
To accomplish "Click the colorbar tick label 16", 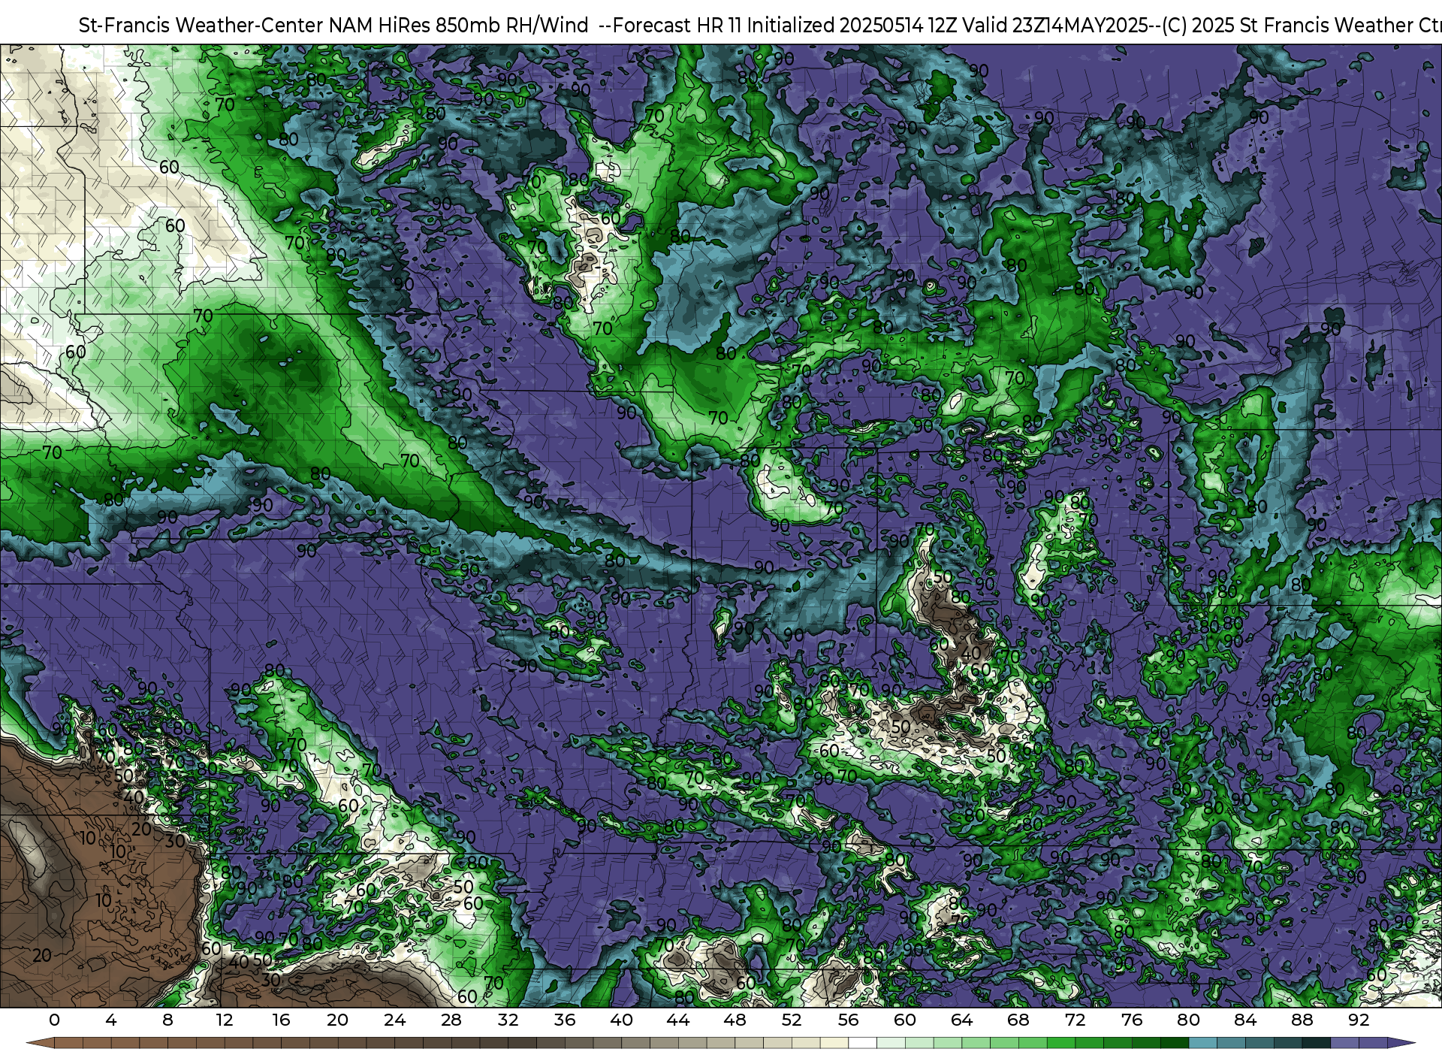I will pos(281,1020).
